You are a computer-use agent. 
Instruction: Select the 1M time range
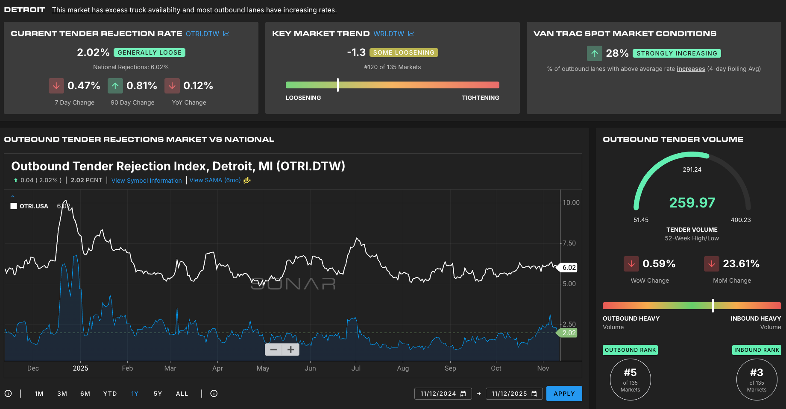[x=39, y=394]
